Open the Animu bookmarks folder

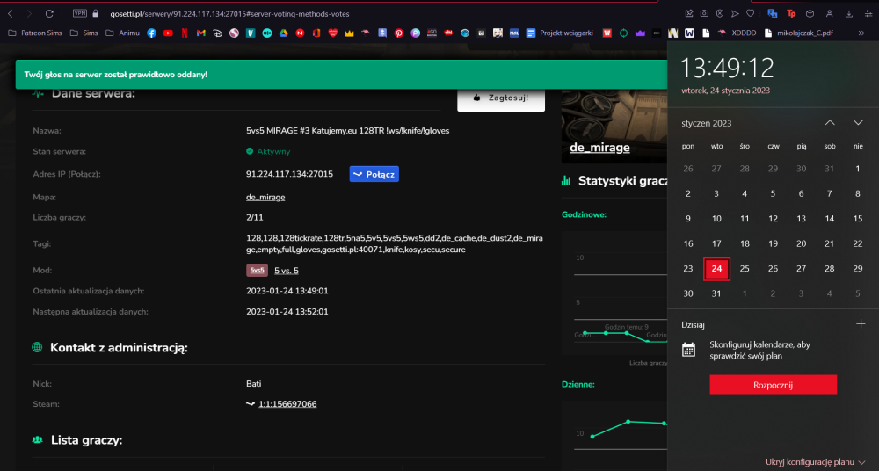[x=123, y=33]
